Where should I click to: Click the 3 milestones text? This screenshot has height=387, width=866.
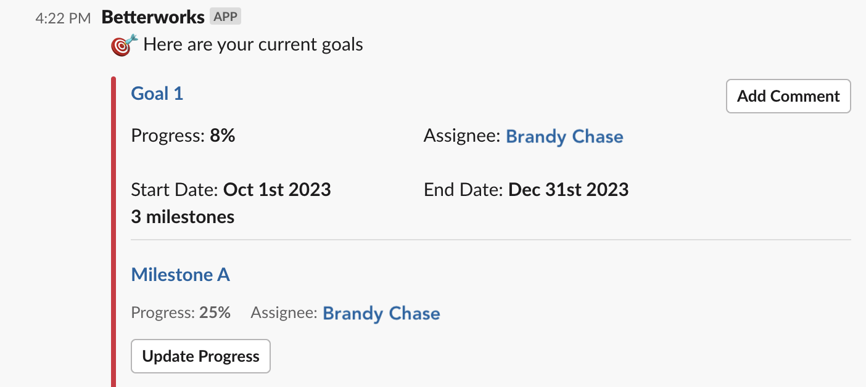[183, 217]
